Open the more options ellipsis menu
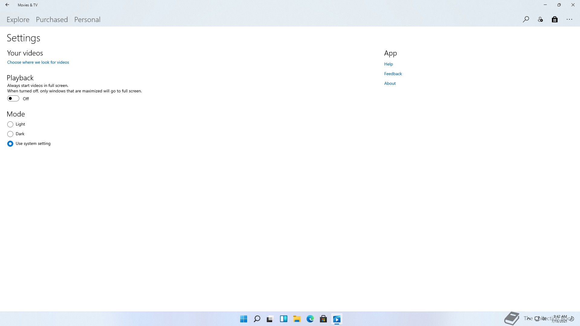580x326 pixels. [569, 20]
